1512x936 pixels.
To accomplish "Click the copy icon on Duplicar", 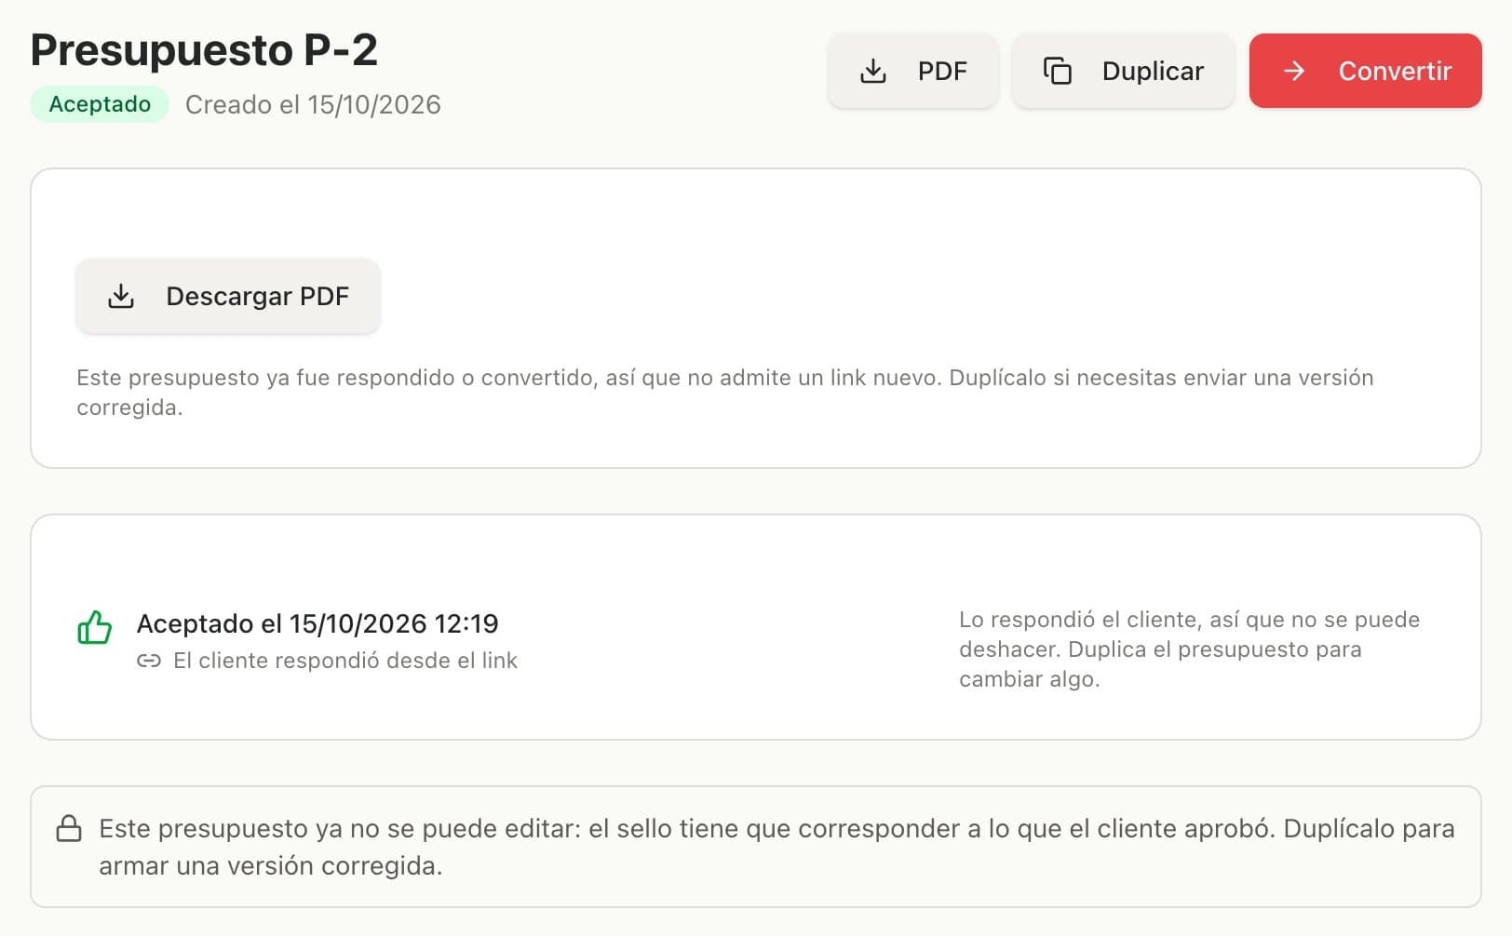I will [1058, 71].
